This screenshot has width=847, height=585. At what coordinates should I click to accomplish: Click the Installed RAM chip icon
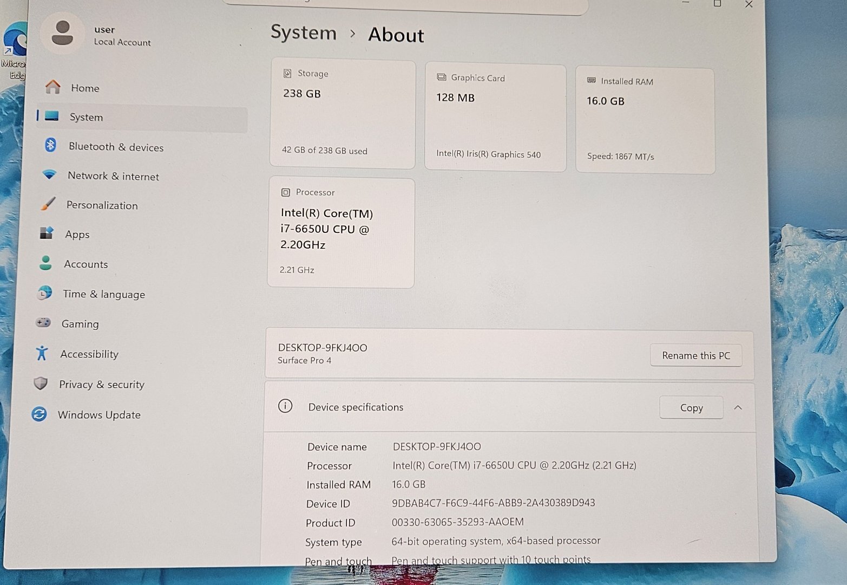pyautogui.click(x=592, y=80)
